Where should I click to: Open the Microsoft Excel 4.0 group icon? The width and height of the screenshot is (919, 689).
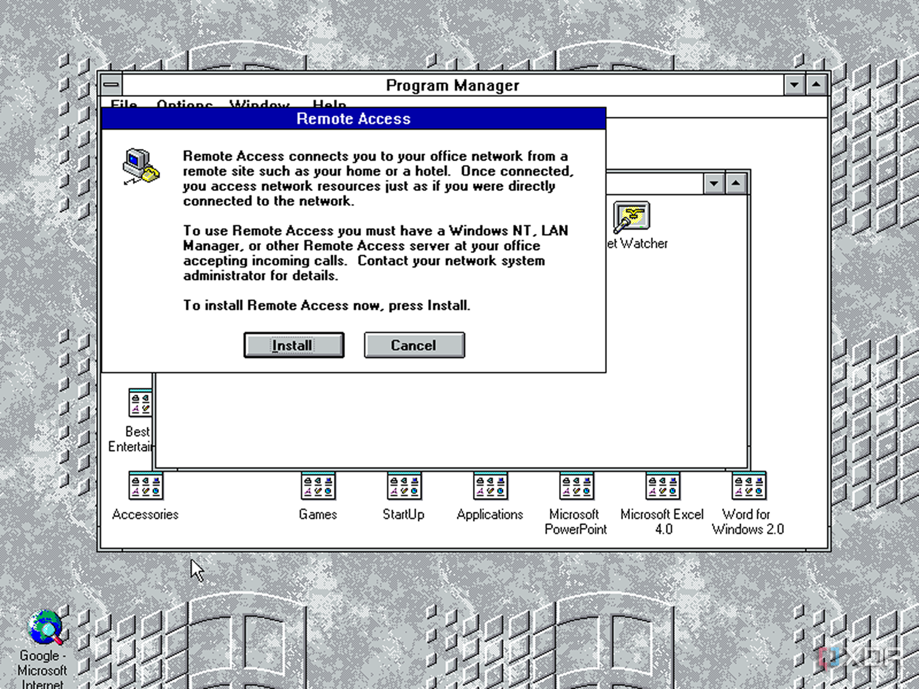coord(663,486)
